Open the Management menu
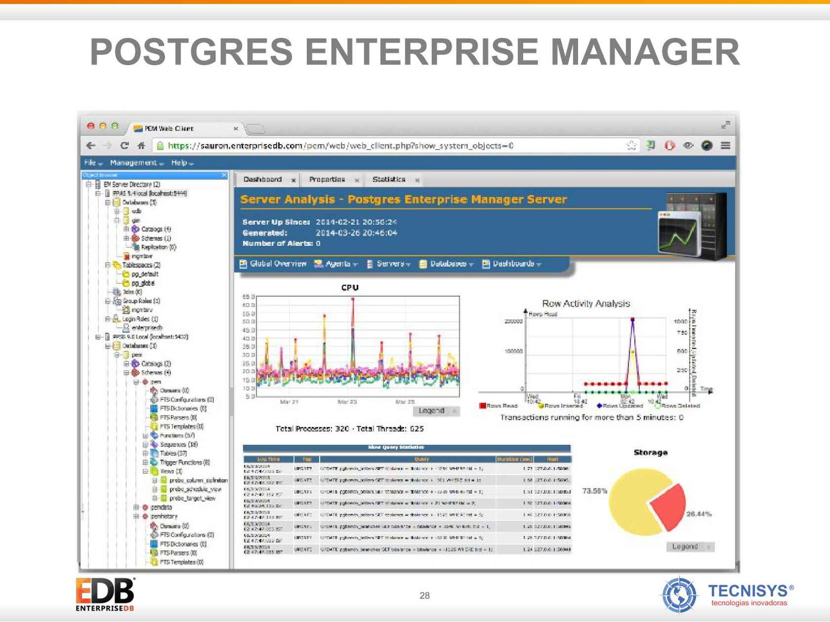This screenshot has height=622, width=830. point(137,163)
